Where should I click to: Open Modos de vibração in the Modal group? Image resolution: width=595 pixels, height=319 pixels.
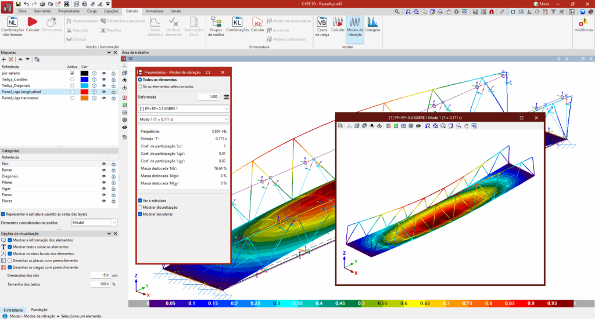point(354,27)
